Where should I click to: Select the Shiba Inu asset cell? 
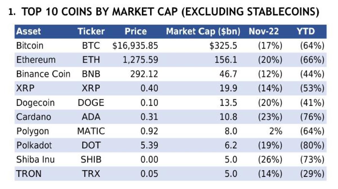pos(35,160)
